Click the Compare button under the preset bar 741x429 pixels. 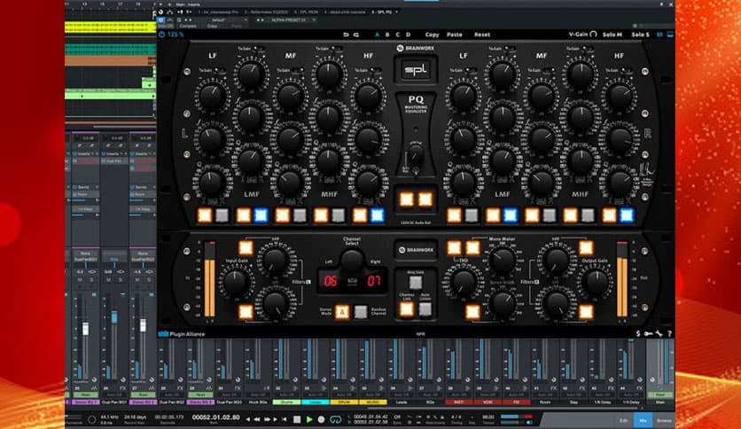[x=188, y=26]
